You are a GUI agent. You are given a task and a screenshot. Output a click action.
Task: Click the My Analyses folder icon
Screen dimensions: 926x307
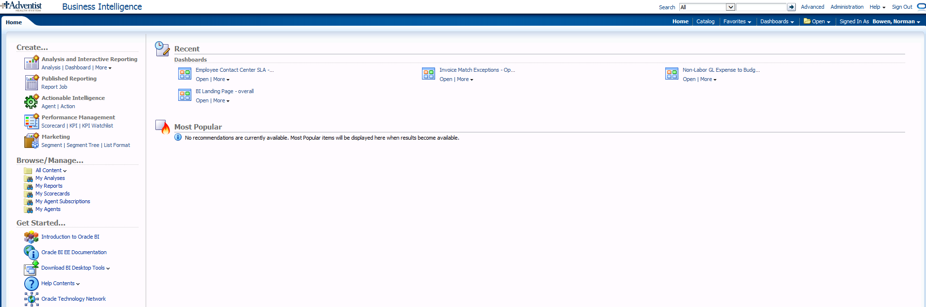pyautogui.click(x=28, y=178)
